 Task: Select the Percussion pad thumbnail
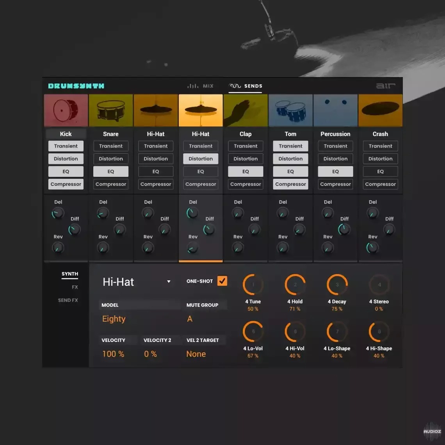point(335,110)
